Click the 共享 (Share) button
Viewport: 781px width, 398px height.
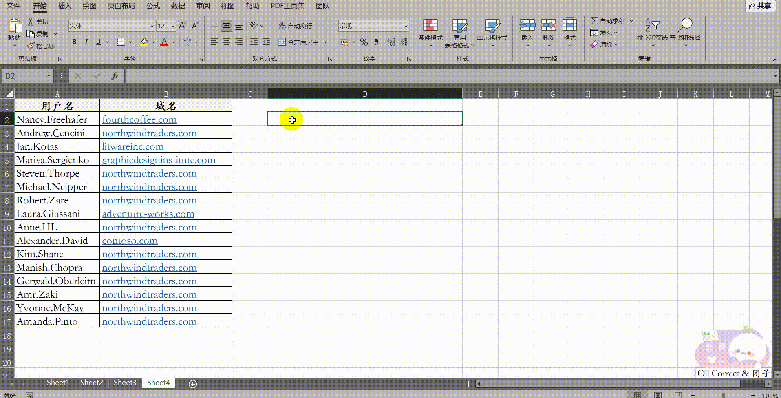tap(760, 6)
